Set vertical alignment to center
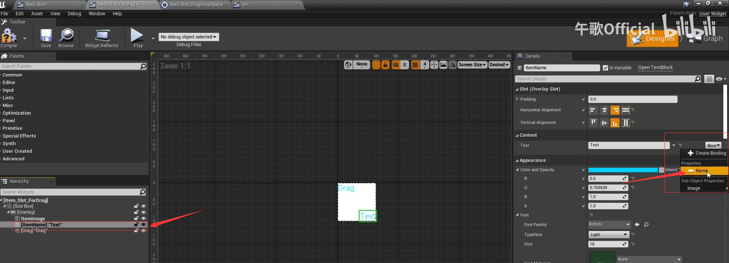Viewport: 729px width, 263px height. 604,122
